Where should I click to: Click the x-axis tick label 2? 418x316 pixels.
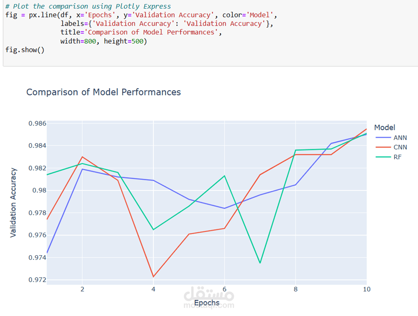click(x=82, y=289)
